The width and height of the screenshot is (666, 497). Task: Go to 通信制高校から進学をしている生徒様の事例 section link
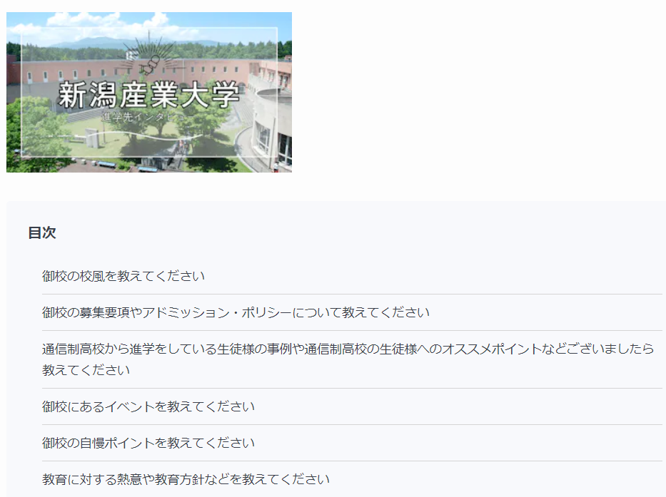348,359
